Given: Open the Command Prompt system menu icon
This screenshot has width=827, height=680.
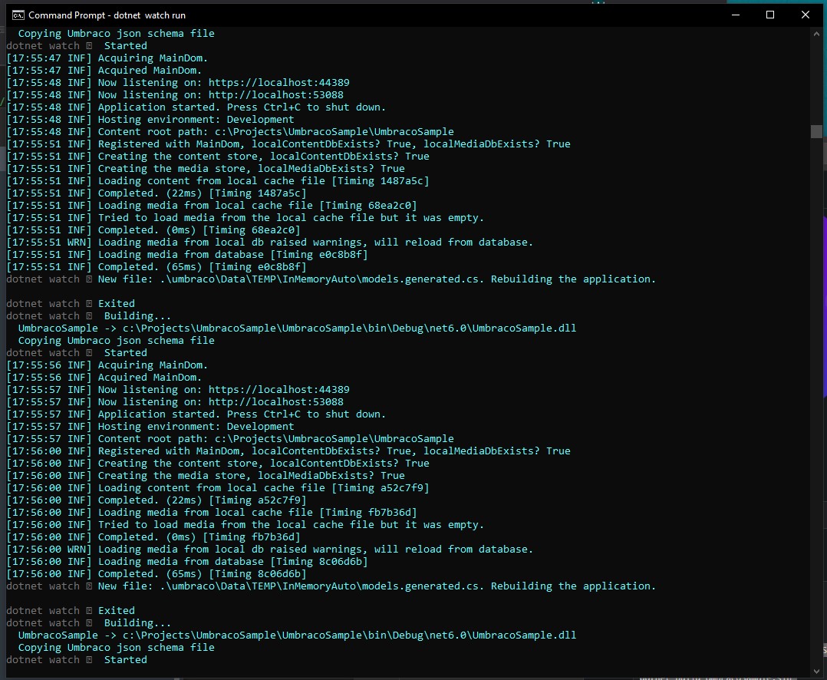Looking at the screenshot, I should (18, 15).
